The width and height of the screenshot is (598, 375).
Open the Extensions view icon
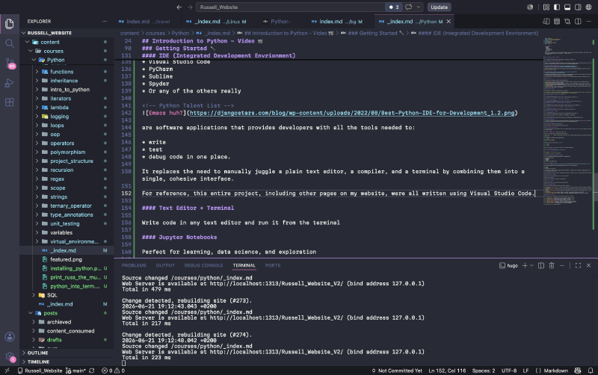[10, 102]
